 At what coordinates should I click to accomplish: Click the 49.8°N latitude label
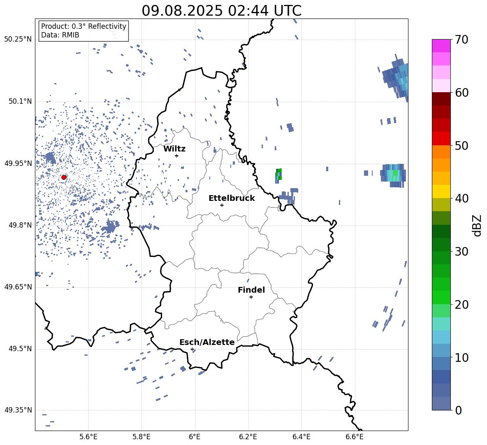tap(20, 225)
